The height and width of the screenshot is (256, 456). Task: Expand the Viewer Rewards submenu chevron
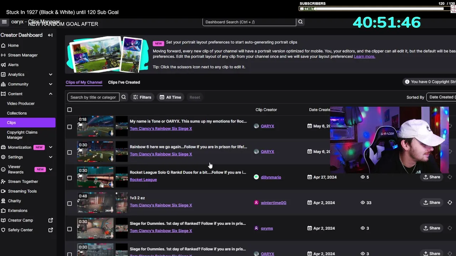[x=51, y=169]
